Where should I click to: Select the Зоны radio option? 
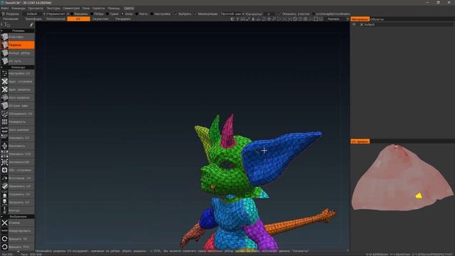click(x=122, y=14)
